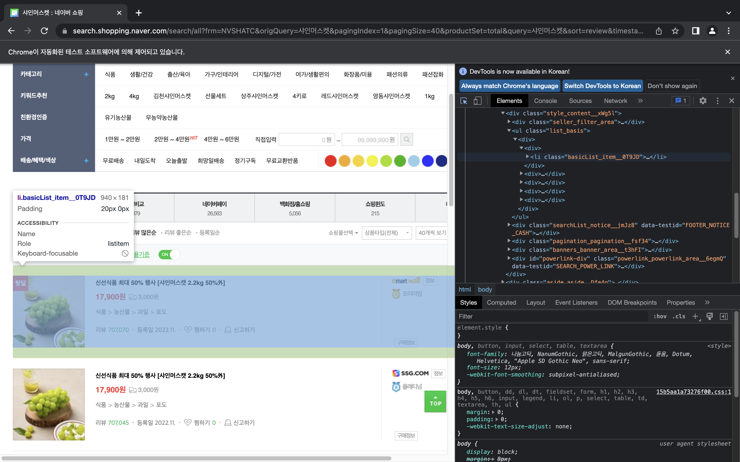This screenshot has width=740, height=462.
Task: Open the Computed styles tab
Action: pyautogui.click(x=501, y=303)
